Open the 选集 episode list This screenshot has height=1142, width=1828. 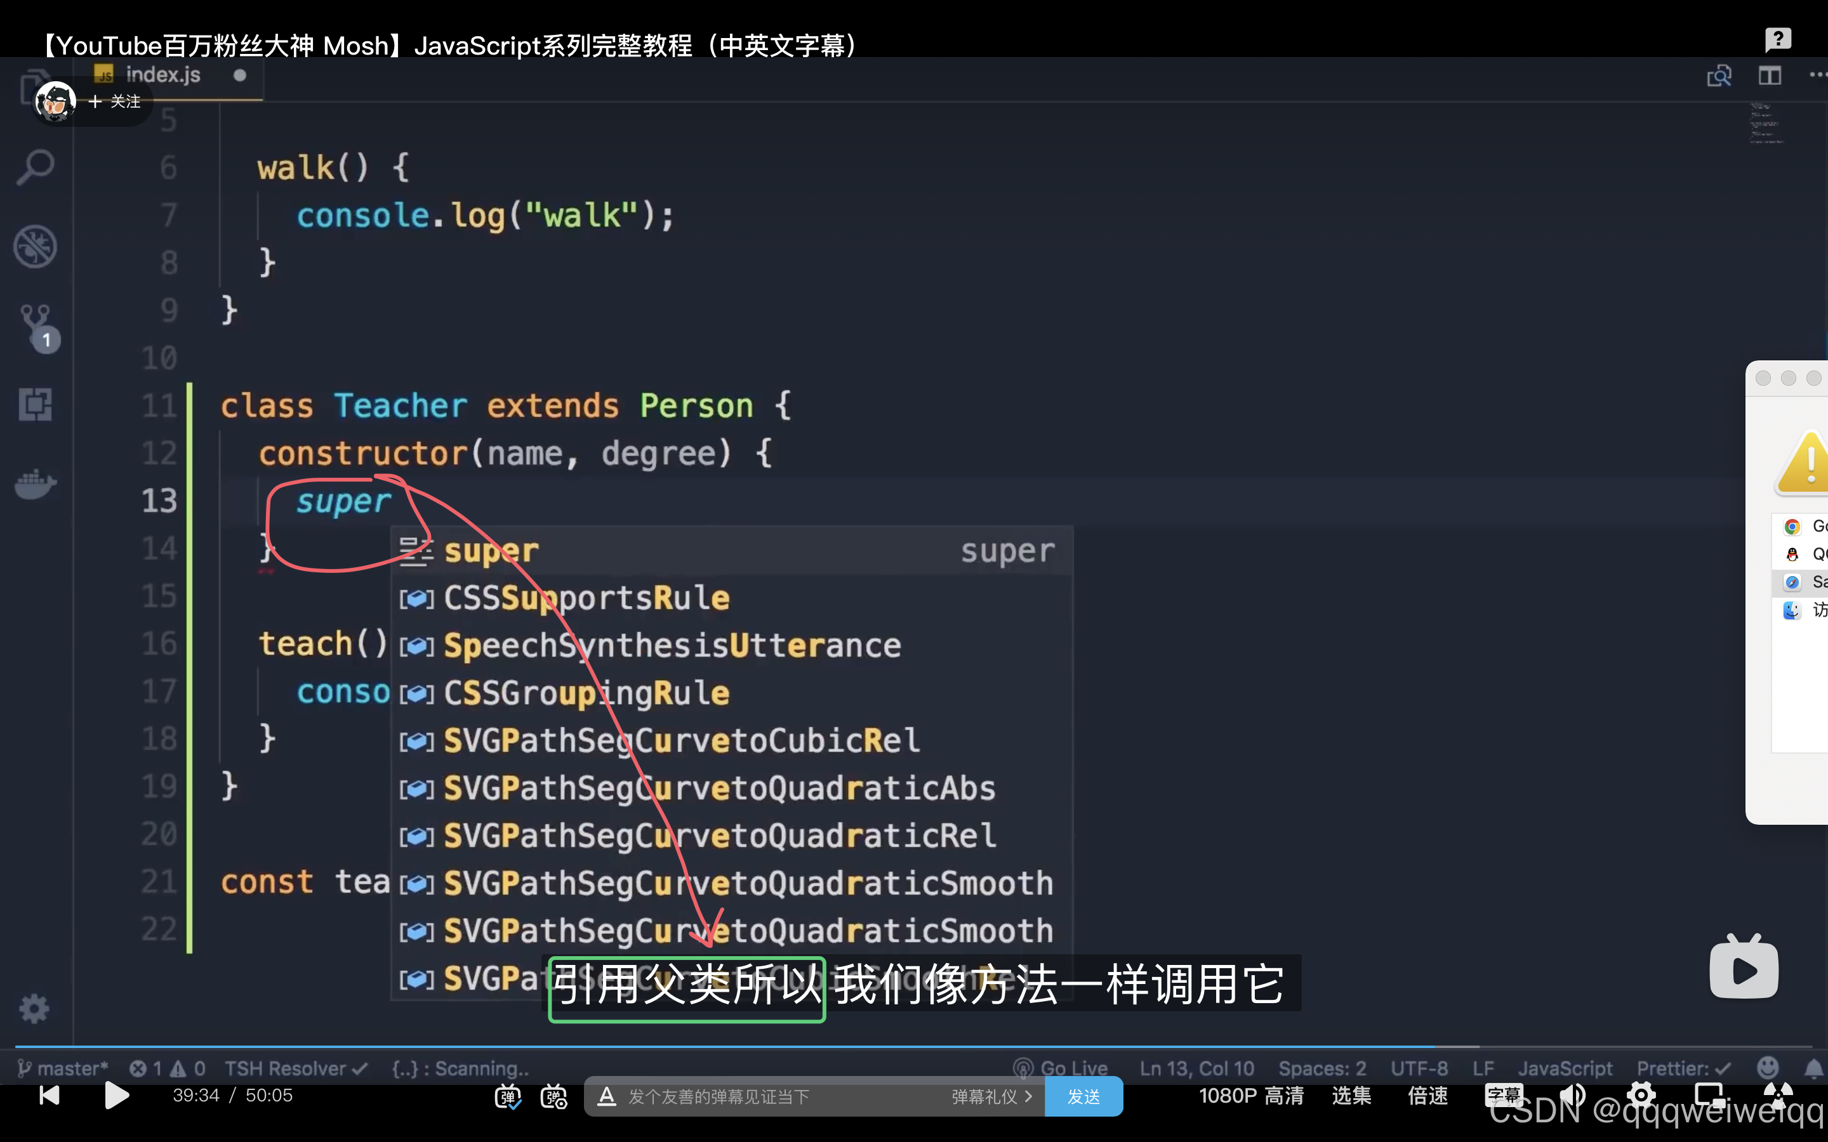(x=1351, y=1096)
